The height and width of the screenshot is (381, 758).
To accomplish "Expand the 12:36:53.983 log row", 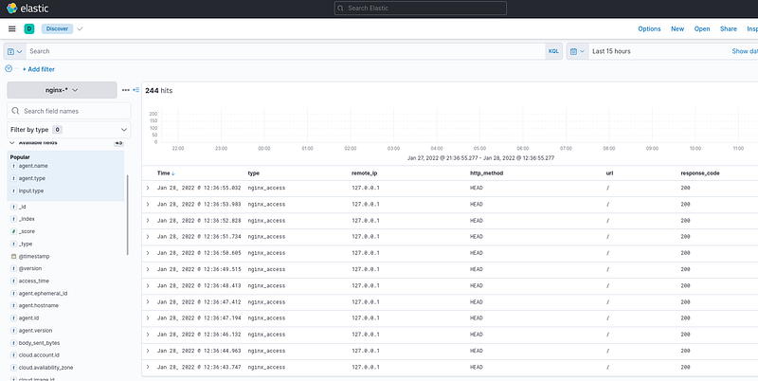I will click(148, 204).
